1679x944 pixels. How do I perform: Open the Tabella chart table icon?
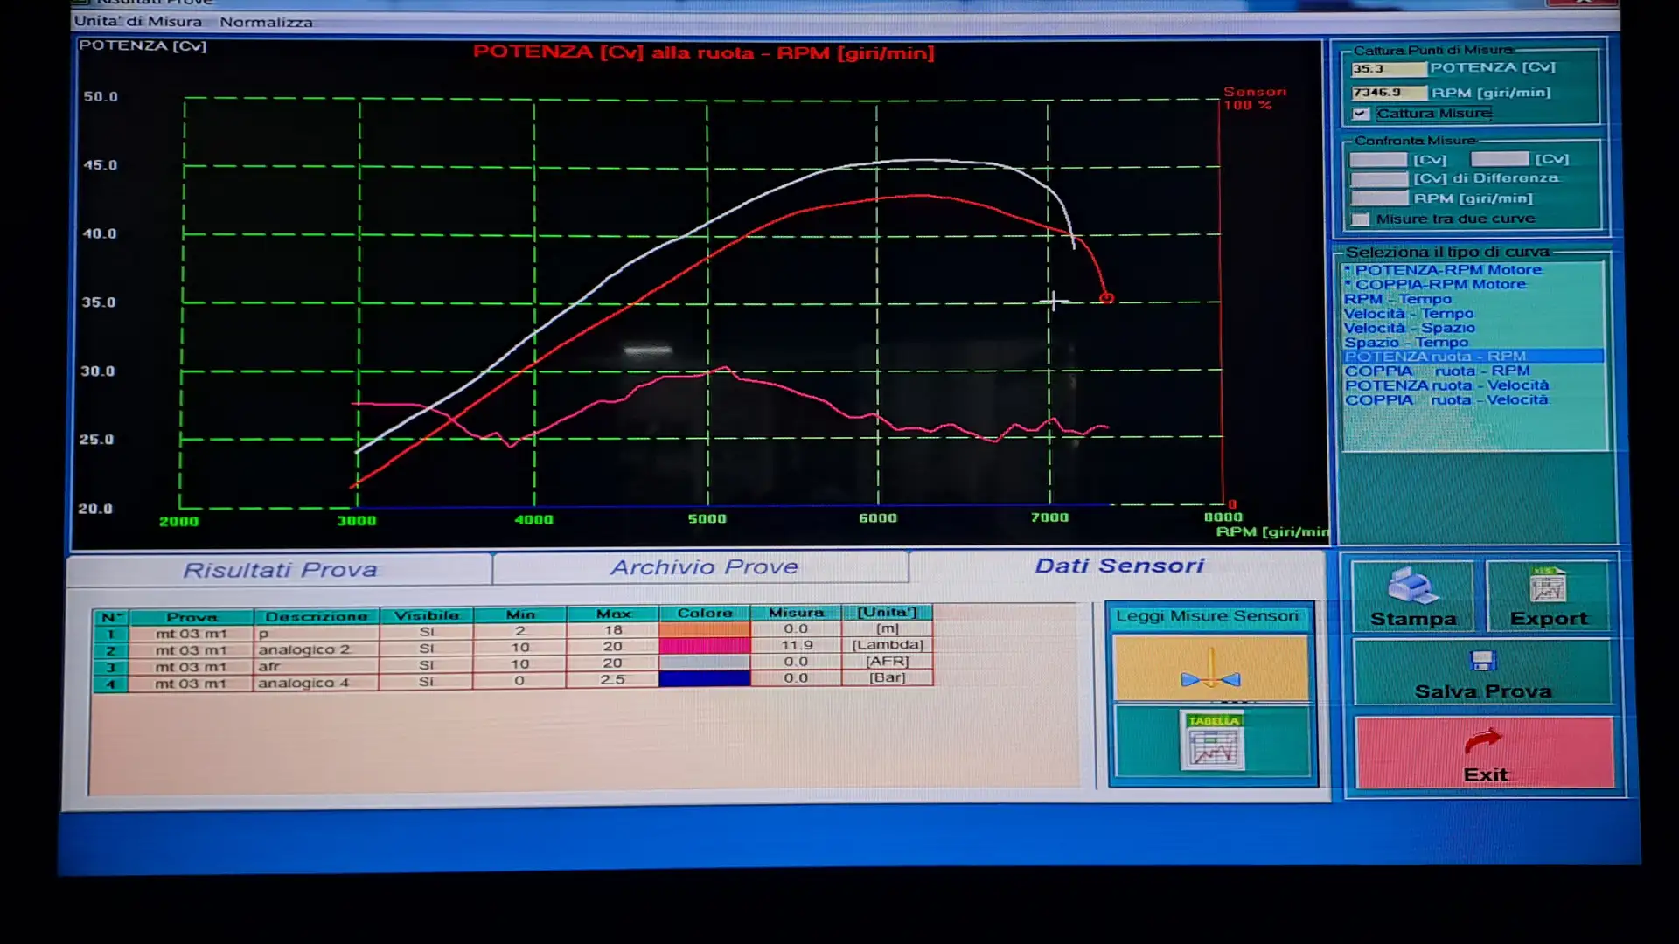coord(1213,742)
